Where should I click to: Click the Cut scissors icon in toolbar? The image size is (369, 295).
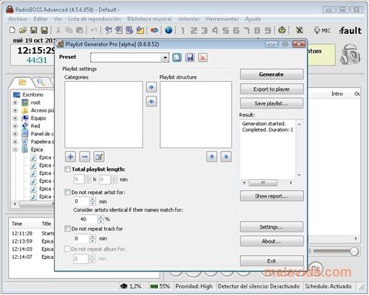click(x=58, y=30)
